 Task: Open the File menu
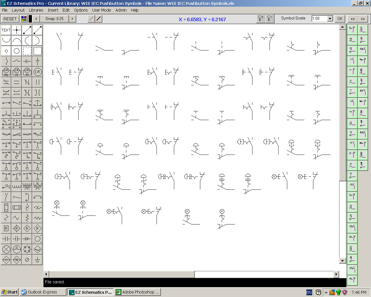pyautogui.click(x=5, y=10)
